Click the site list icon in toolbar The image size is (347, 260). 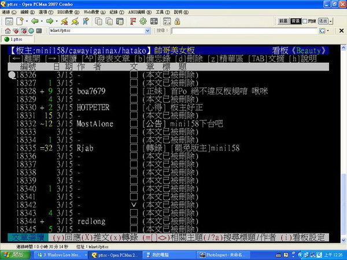tap(9, 21)
